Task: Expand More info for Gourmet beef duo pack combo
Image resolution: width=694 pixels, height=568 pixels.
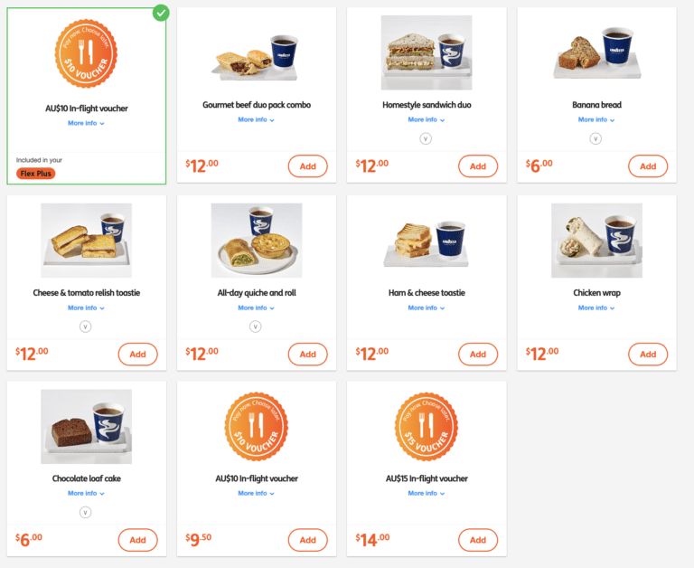Action: pyautogui.click(x=256, y=119)
